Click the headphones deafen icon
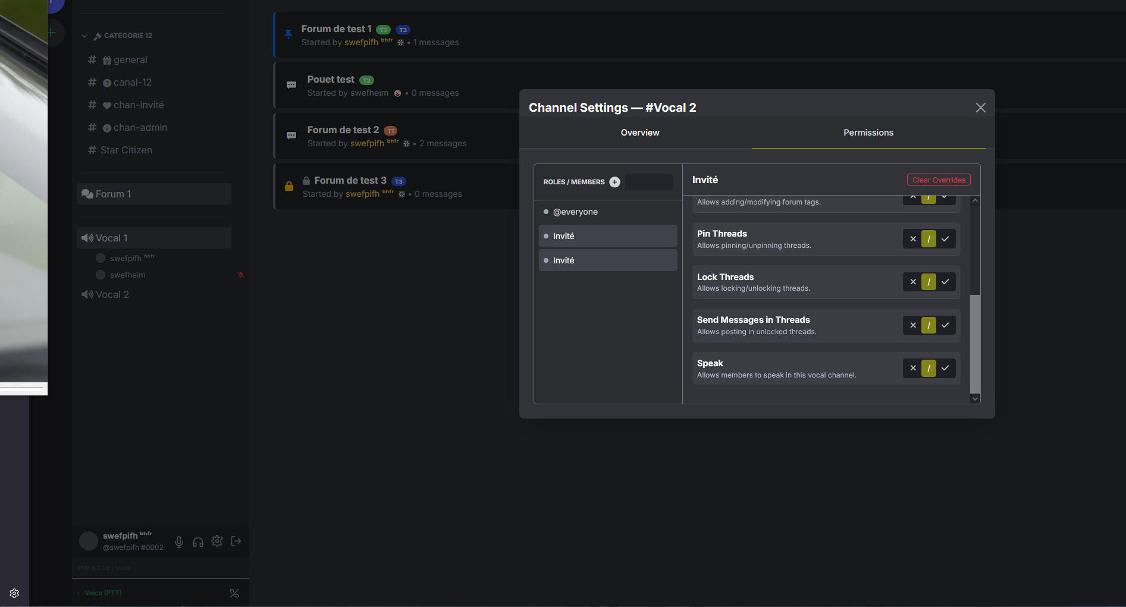This screenshot has height=607, width=1126. coord(198,542)
